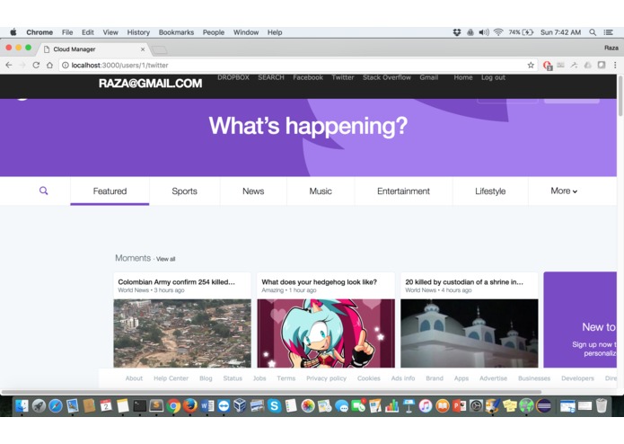Open Chrome's three-dot menu

(615, 65)
